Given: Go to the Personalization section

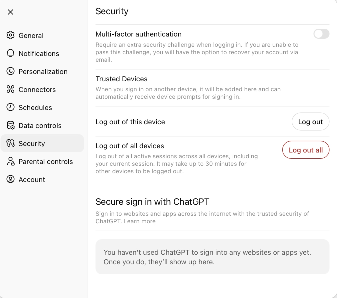Looking at the screenshot, I should tap(43, 71).
